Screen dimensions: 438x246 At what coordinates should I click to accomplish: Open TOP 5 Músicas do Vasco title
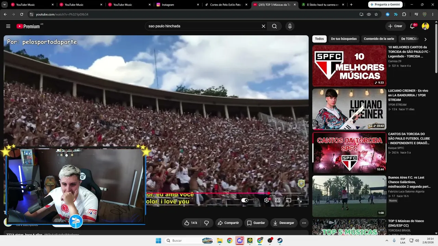[x=406, y=223]
